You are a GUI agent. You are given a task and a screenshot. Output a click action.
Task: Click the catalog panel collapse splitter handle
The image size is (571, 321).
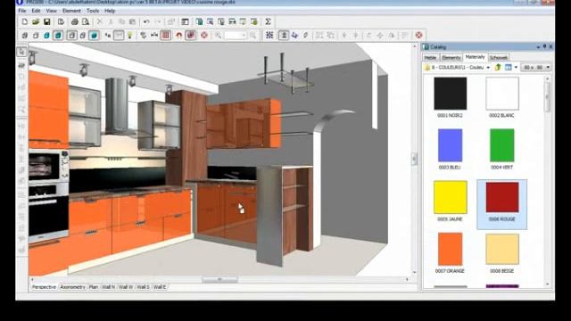pos(414,159)
